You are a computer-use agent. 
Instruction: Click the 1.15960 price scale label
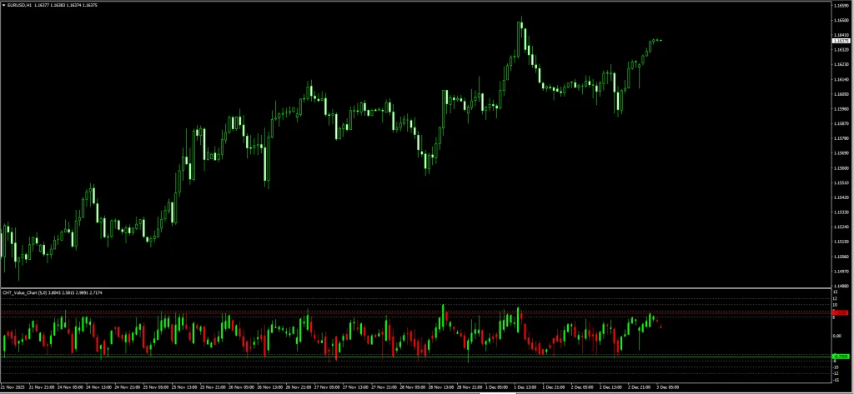[x=841, y=109]
